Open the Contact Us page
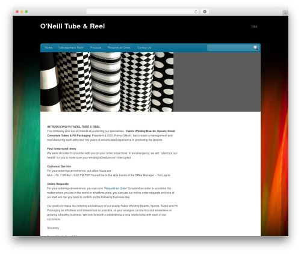 pos(144,47)
